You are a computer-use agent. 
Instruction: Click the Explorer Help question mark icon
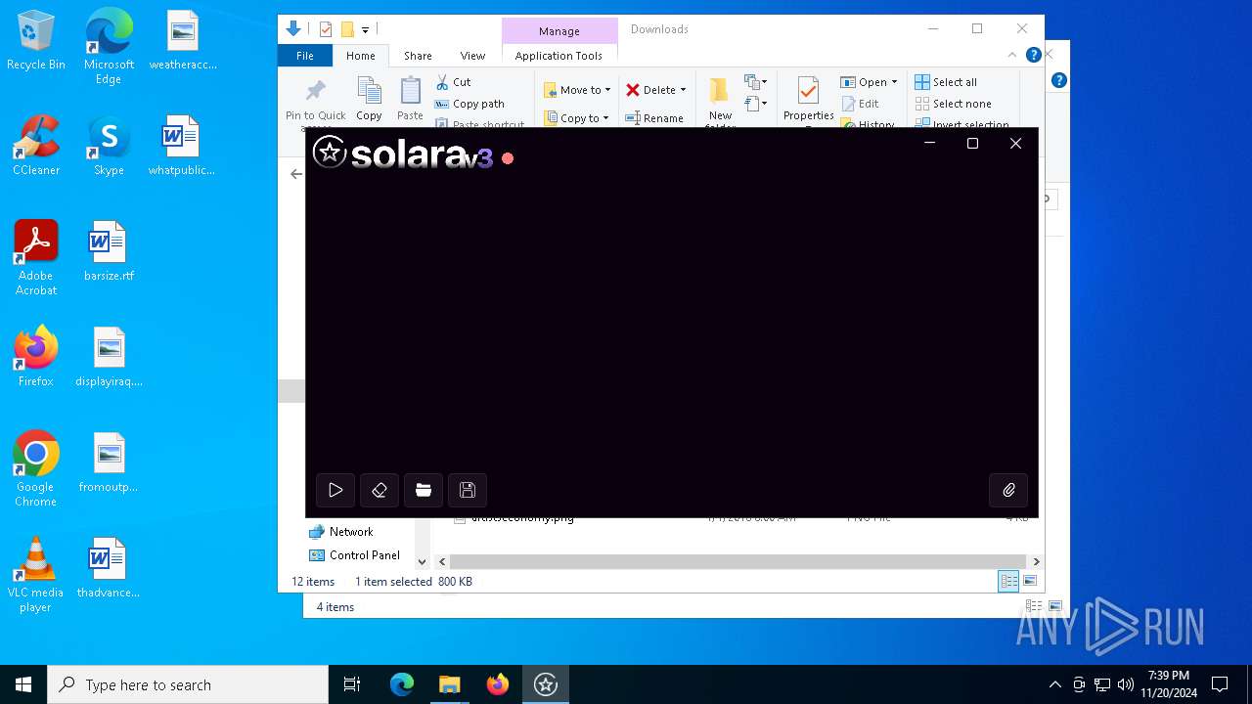(1034, 56)
